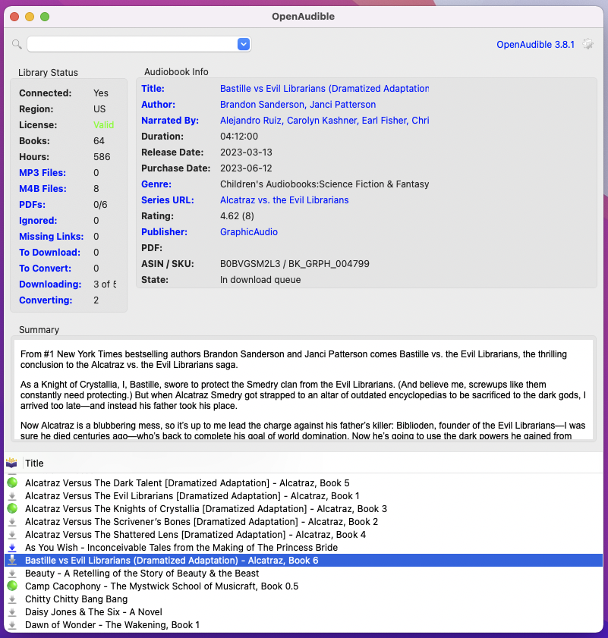Click the Summary text area

click(304, 389)
